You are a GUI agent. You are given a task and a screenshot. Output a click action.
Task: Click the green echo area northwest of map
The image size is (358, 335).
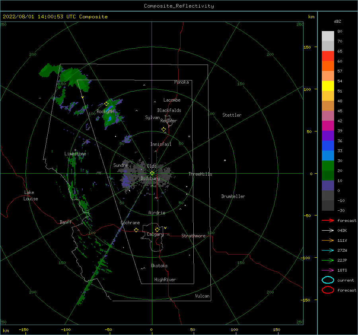pyautogui.click(x=73, y=76)
